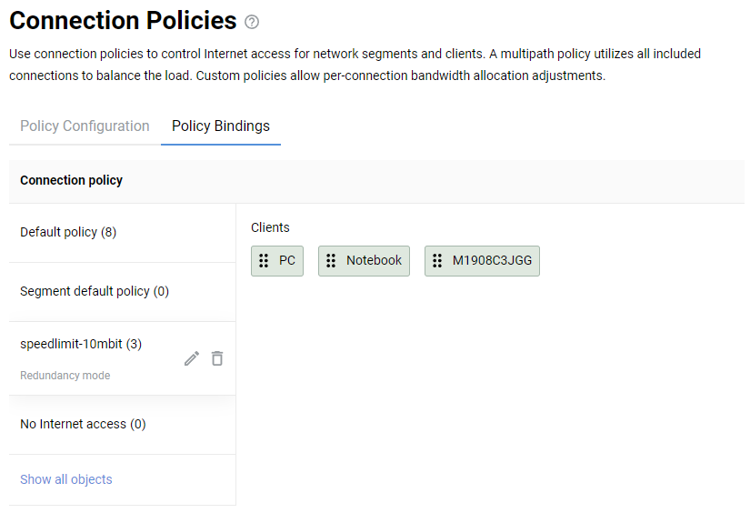Screen dimensions: 750x513
Task: Open the Policy Bindings tab
Action: (221, 126)
